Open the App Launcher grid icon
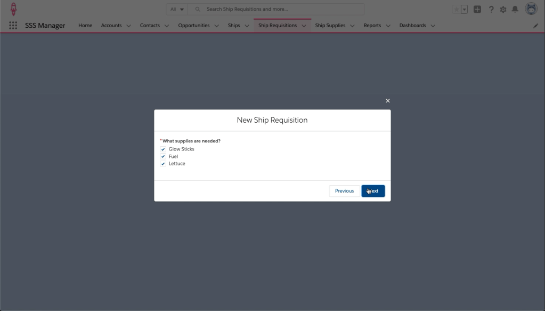545x311 pixels. coord(13,25)
